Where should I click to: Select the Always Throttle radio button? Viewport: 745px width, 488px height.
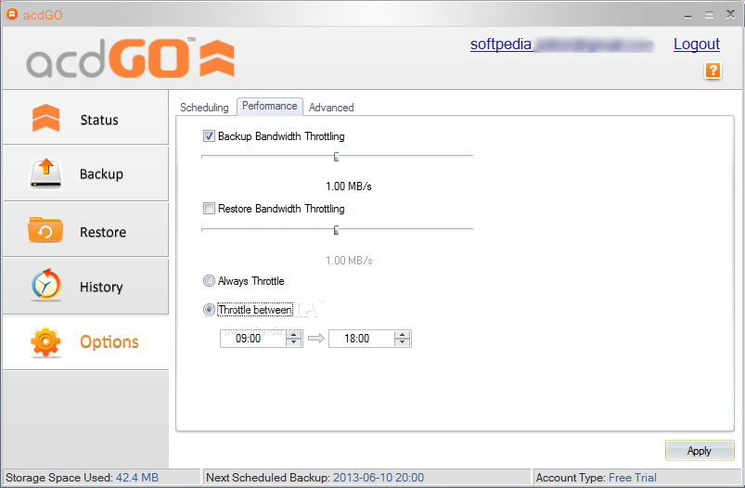coord(209,281)
